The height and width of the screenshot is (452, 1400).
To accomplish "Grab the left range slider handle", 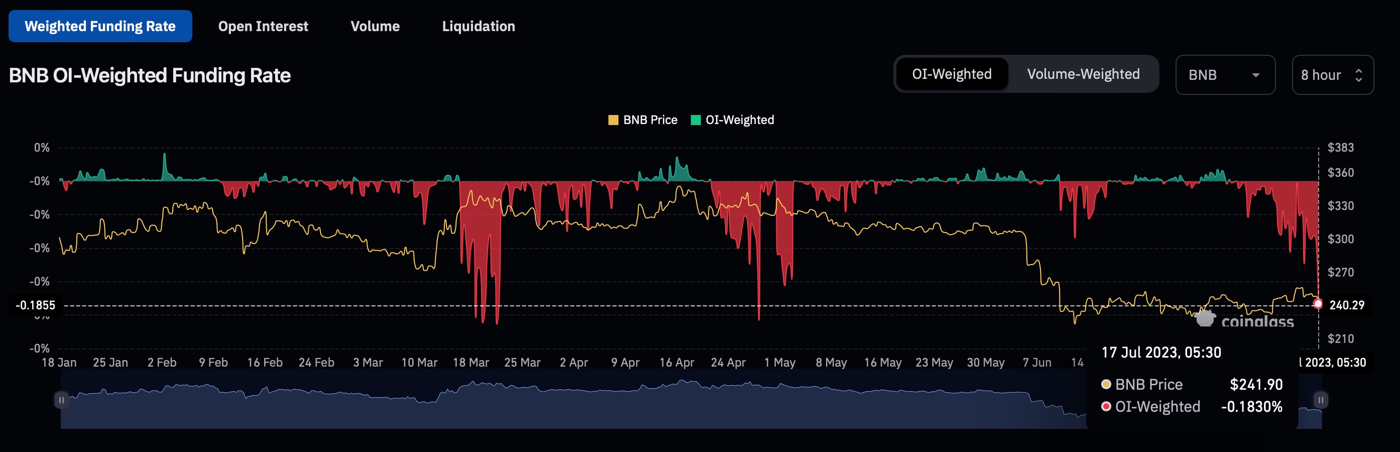I will pyautogui.click(x=61, y=400).
